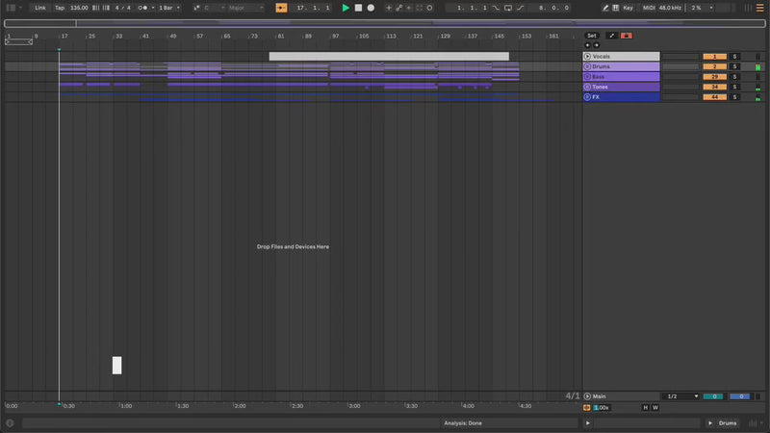
Task: Click the Tap tempo button
Action: click(x=60, y=8)
